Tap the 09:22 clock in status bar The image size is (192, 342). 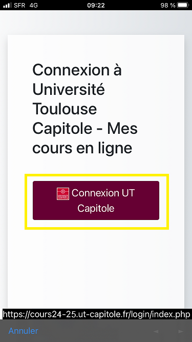[96, 5]
